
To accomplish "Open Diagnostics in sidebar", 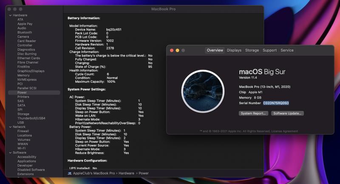I will pyautogui.click(x=26, y=50).
